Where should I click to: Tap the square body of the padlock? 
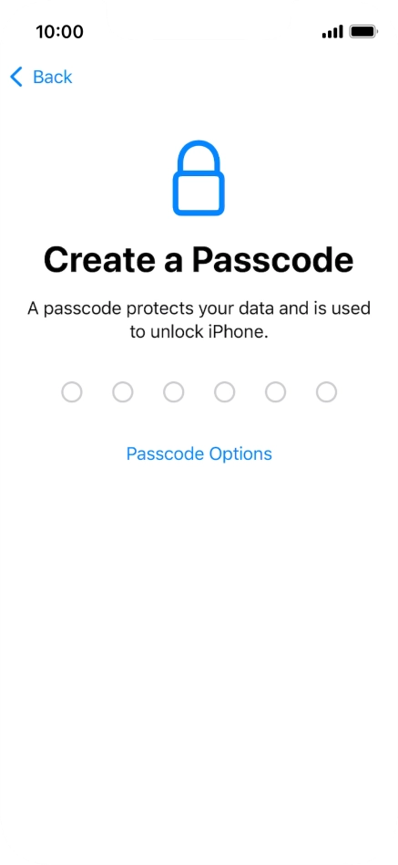(199, 193)
